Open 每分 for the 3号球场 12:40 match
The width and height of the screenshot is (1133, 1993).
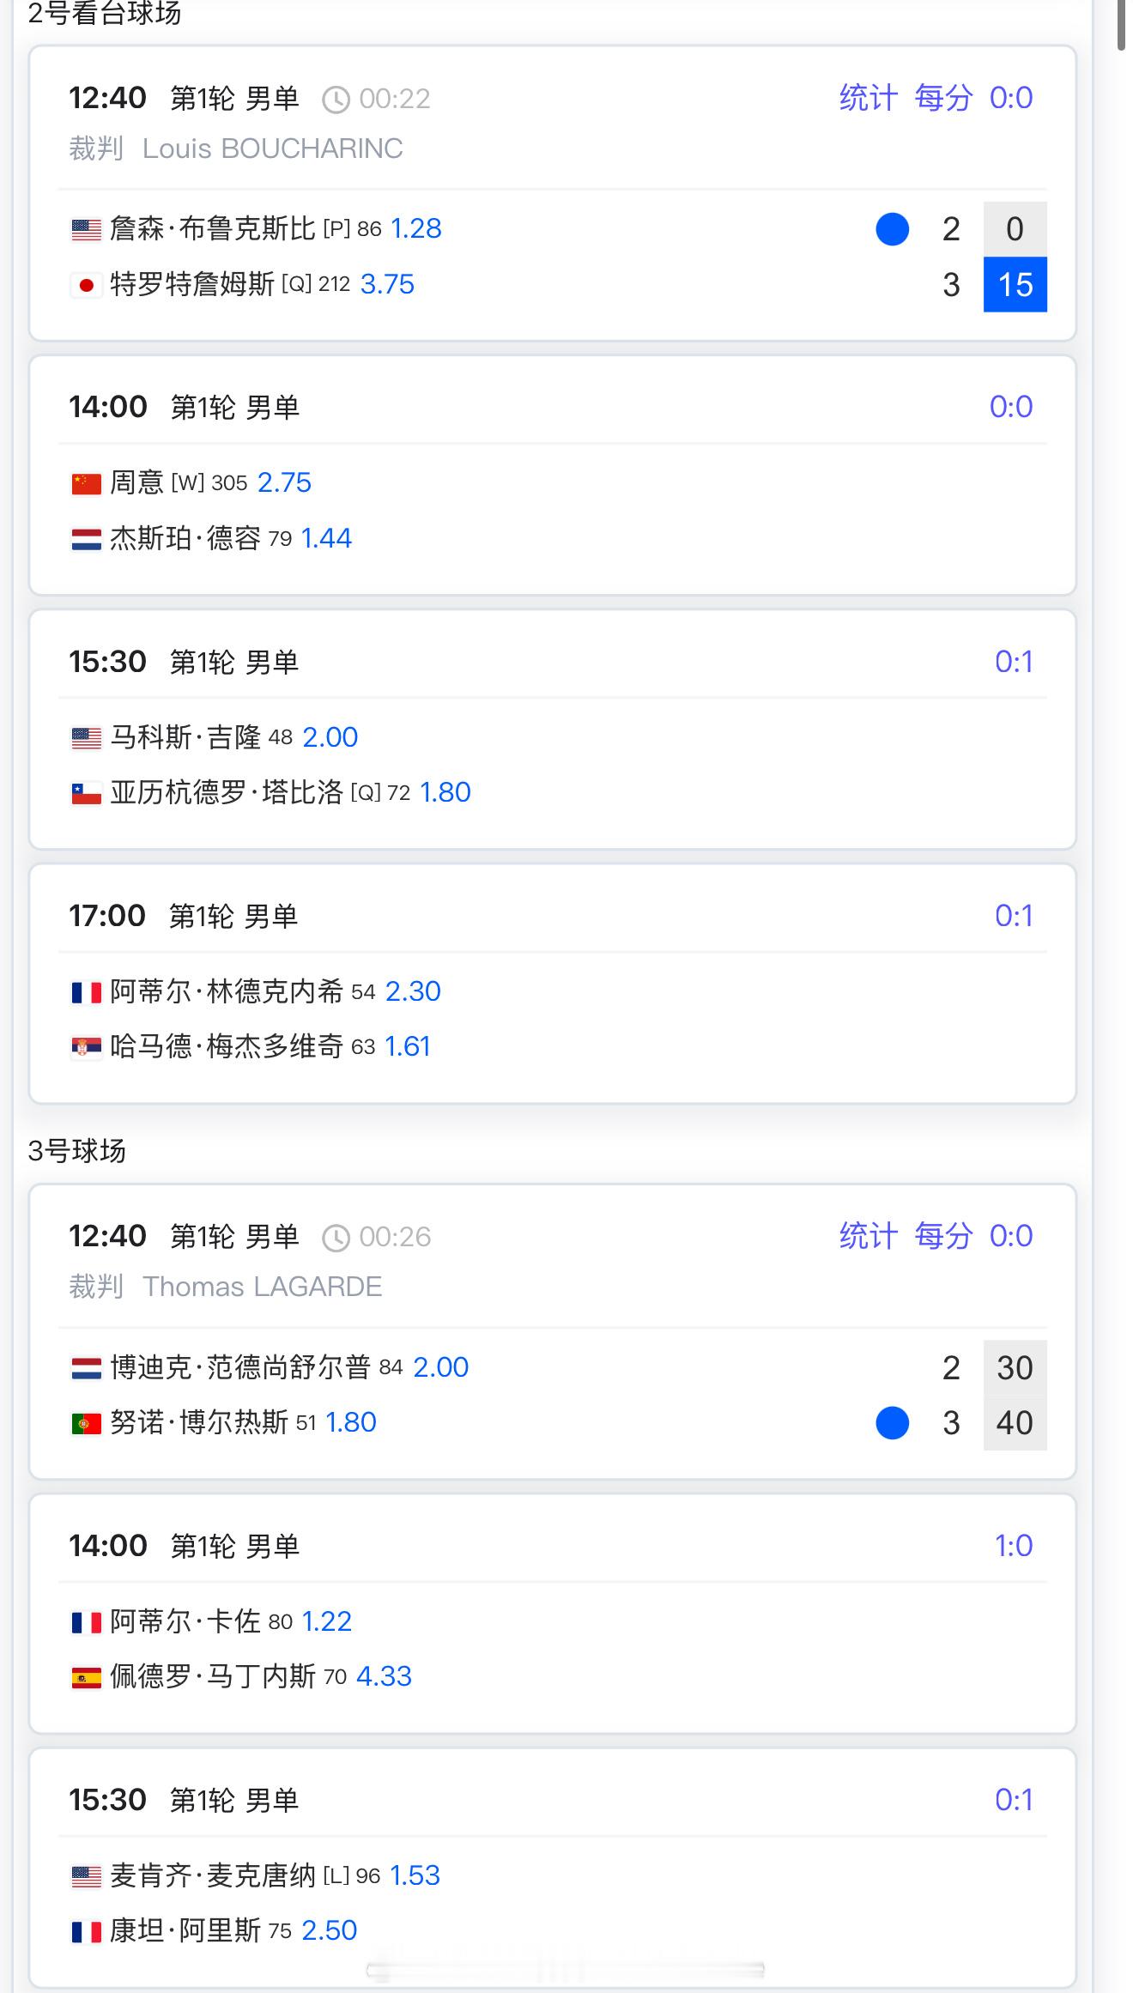(943, 1236)
